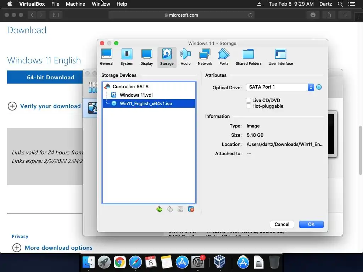This screenshot has height=272, width=363.
Task: Reload the page using Safari's reload icon
Action: pos(250,15)
